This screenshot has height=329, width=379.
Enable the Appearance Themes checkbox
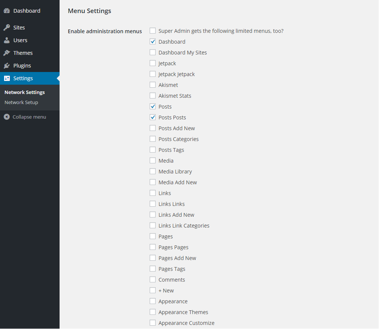[153, 312]
